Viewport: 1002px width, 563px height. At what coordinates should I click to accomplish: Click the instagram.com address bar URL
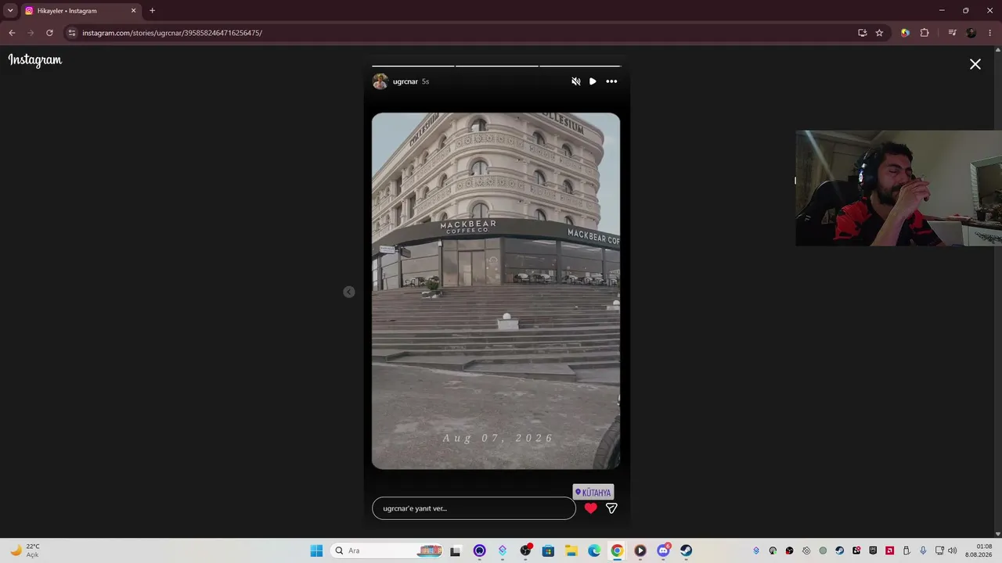[x=172, y=33]
